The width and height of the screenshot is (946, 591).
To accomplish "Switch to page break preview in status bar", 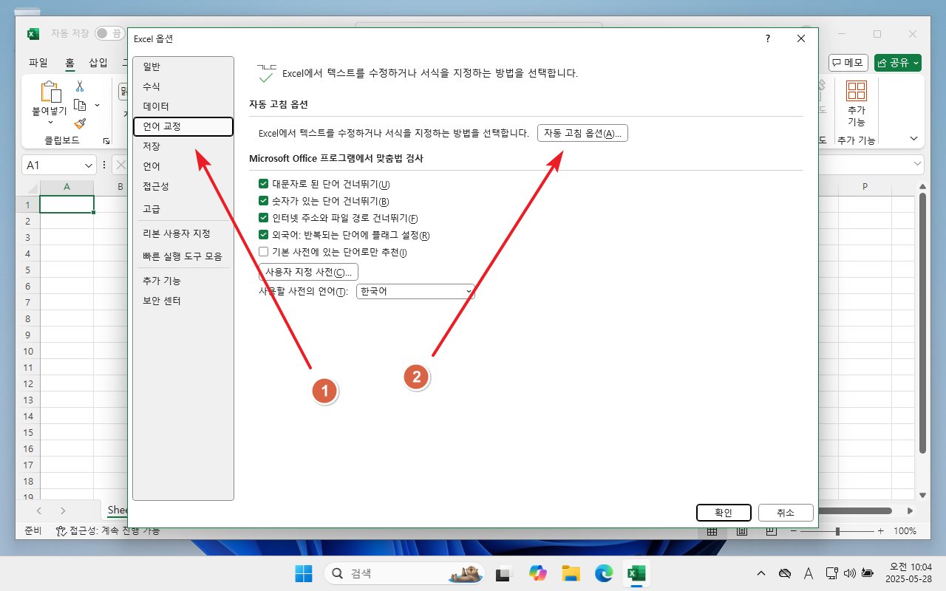I will [771, 531].
